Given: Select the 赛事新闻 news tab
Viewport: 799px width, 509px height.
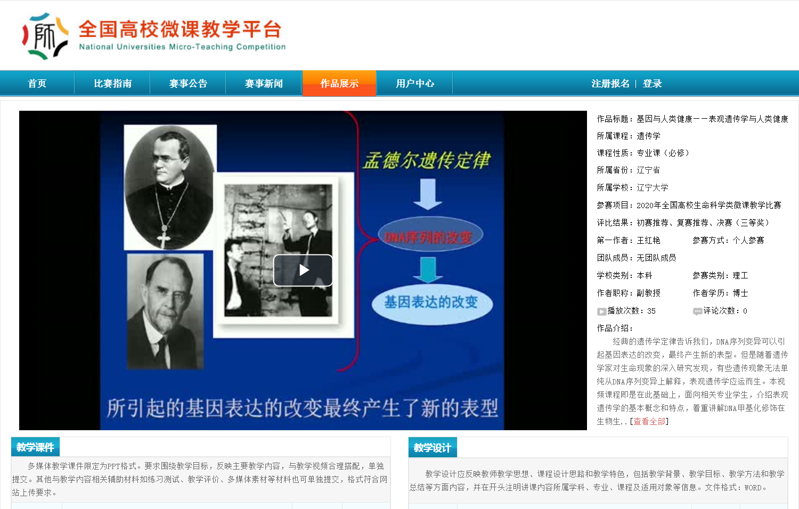Looking at the screenshot, I should [264, 84].
